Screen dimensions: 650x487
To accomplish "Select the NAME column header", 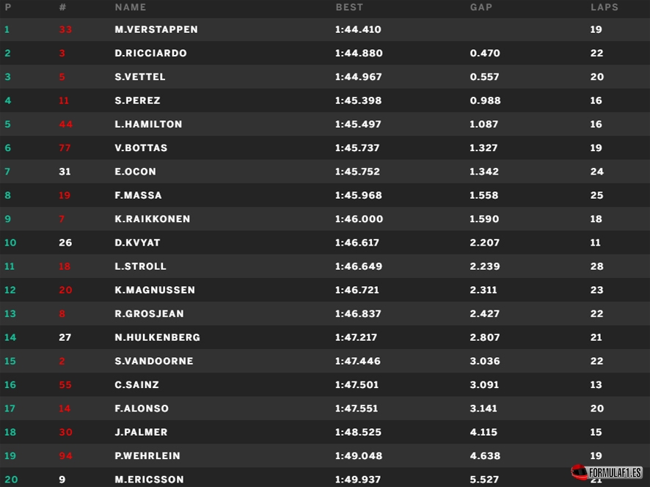I will [131, 7].
